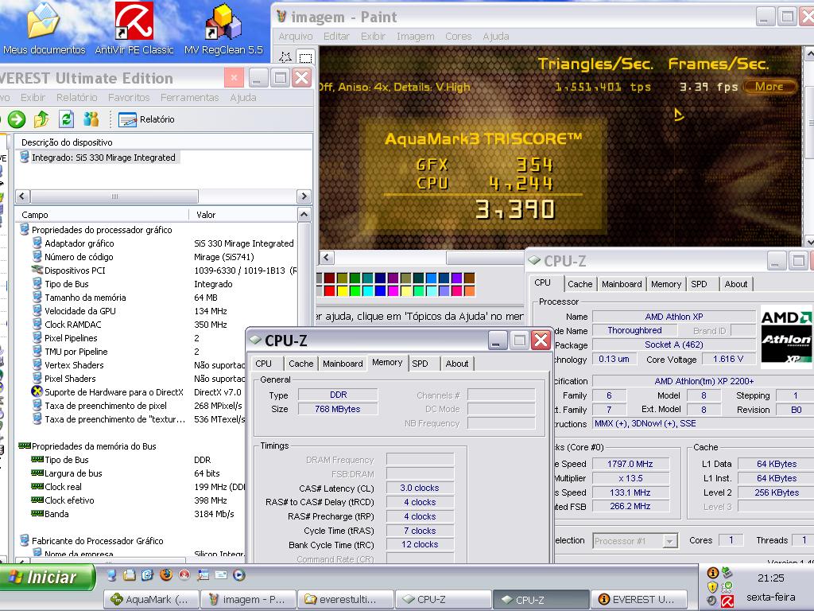Click the Valor column header in EVEREST
The height and width of the screenshot is (611, 814).
(243, 215)
